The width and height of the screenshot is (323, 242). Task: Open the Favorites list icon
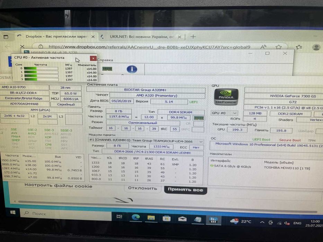299,47
